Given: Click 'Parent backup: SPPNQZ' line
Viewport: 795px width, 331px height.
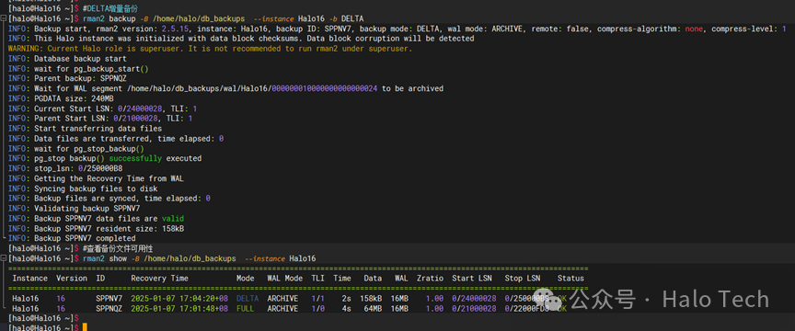Looking at the screenshot, I should click(x=67, y=78).
